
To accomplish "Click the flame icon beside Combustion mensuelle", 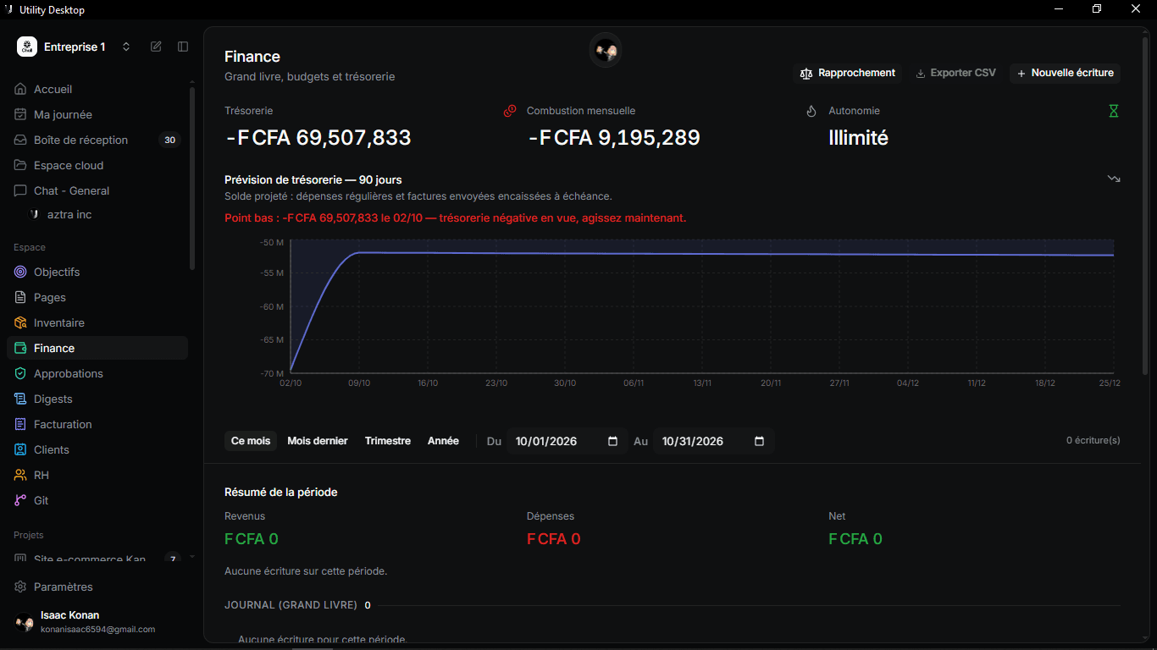I will pos(811,111).
